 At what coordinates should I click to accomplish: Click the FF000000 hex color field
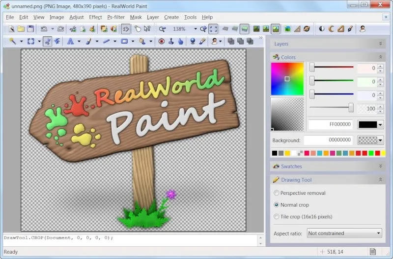[x=331, y=124]
